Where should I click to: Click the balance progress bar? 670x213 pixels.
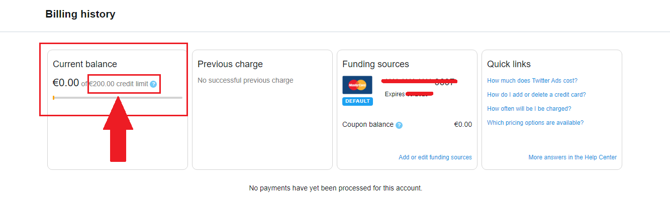pos(118,98)
